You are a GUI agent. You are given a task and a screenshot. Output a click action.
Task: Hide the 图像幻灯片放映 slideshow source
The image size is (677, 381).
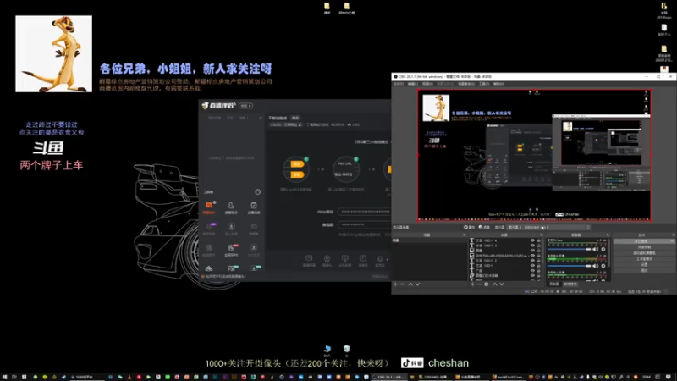click(x=532, y=276)
